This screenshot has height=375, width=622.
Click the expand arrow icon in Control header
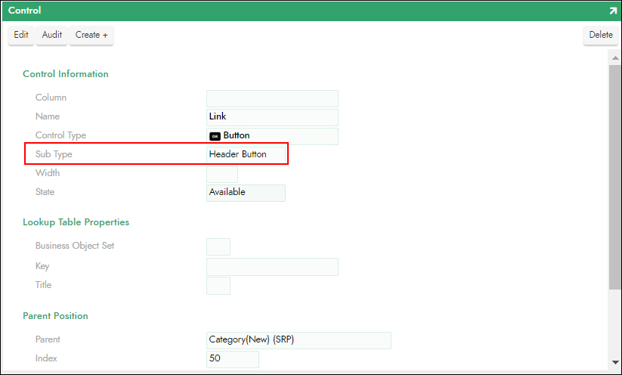(x=612, y=11)
